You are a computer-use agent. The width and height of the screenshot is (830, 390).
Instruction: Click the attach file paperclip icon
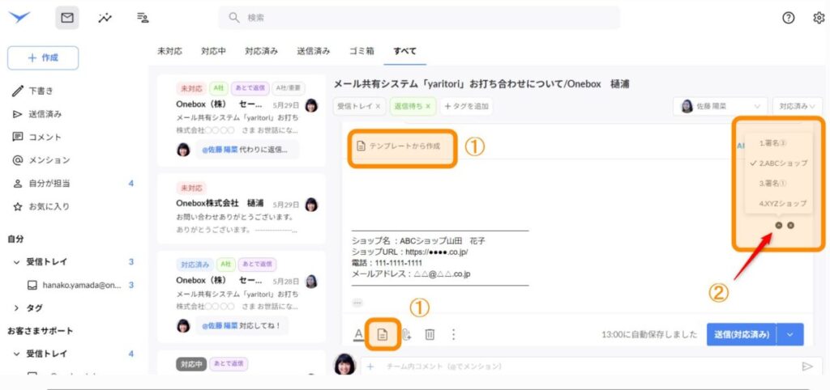(x=407, y=334)
